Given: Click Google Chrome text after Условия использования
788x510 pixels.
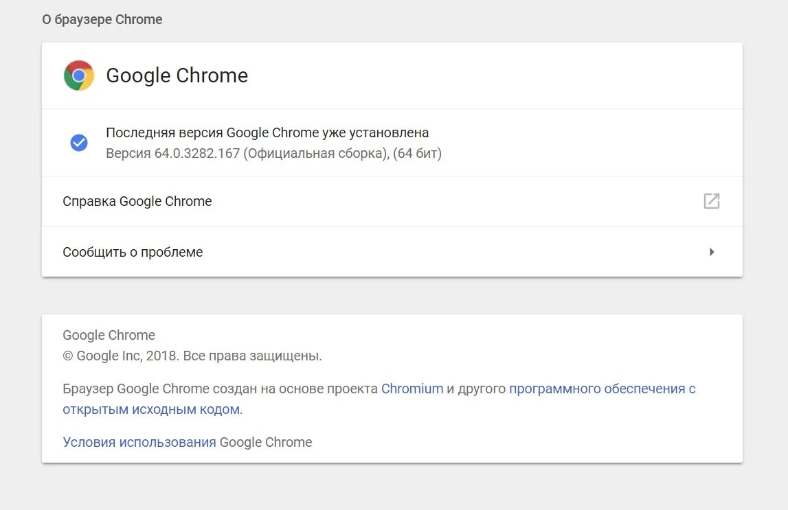Looking at the screenshot, I should [x=266, y=442].
